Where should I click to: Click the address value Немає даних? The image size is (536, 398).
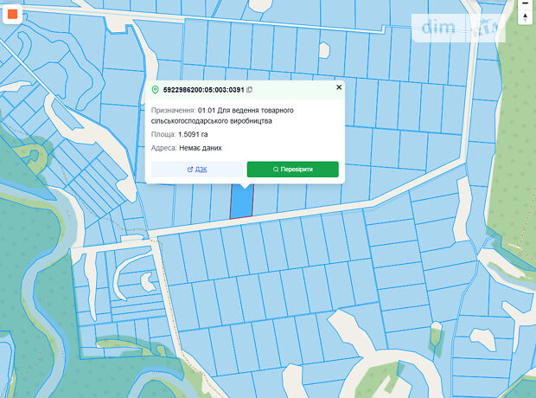pyautogui.click(x=203, y=148)
